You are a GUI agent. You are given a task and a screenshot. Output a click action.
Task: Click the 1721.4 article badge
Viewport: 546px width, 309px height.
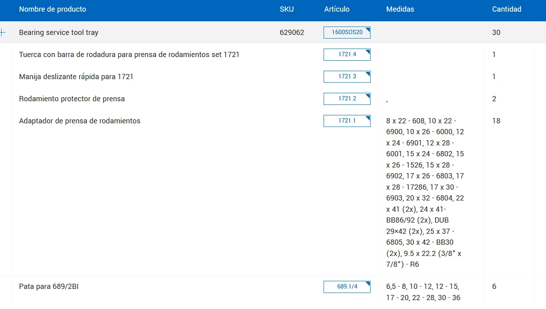coord(347,55)
